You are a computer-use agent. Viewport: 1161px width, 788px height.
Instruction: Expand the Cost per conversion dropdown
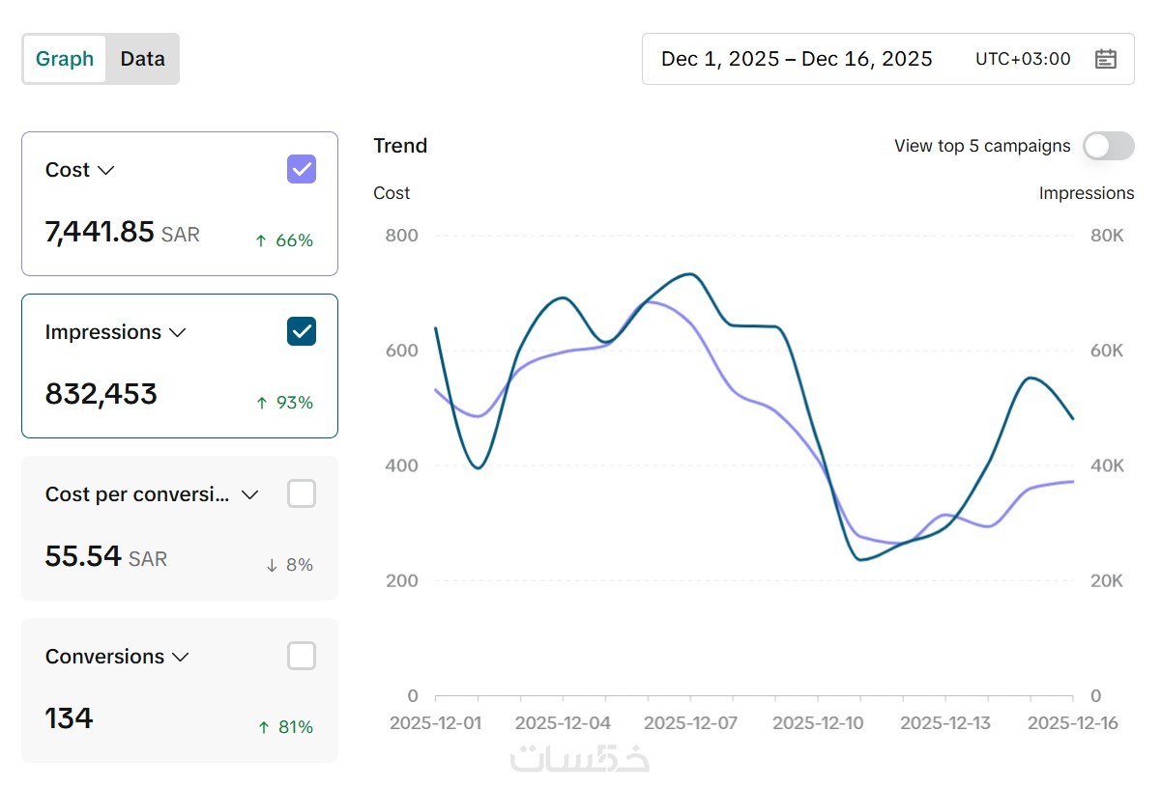pyautogui.click(x=249, y=494)
